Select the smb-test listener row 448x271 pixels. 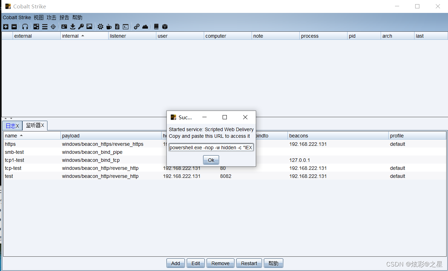pos(225,152)
